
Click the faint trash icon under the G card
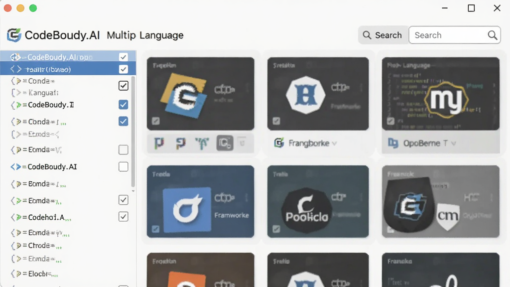242,143
